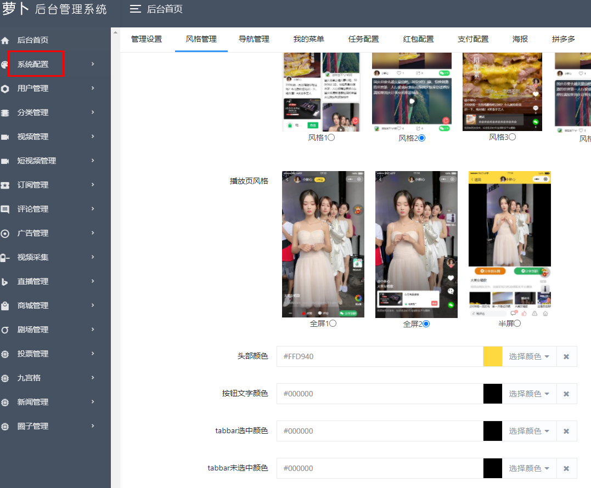Select the 风格3 radio button
The width and height of the screenshot is (591, 488).
[512, 137]
